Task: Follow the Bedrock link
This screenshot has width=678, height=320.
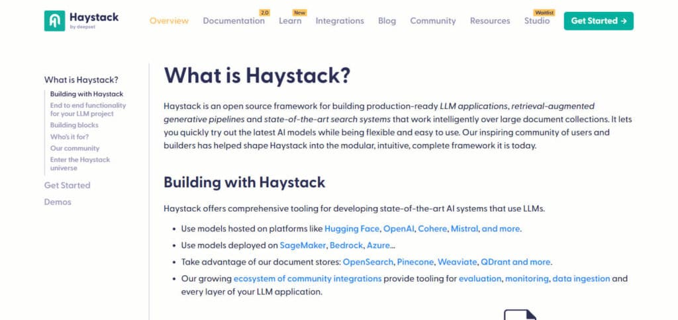Action: 346,245
